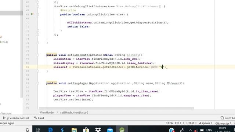Viewport: 235px width, 132px height.
Task: Open the blue lightning app in the taskbar
Action: [x=62, y=130]
